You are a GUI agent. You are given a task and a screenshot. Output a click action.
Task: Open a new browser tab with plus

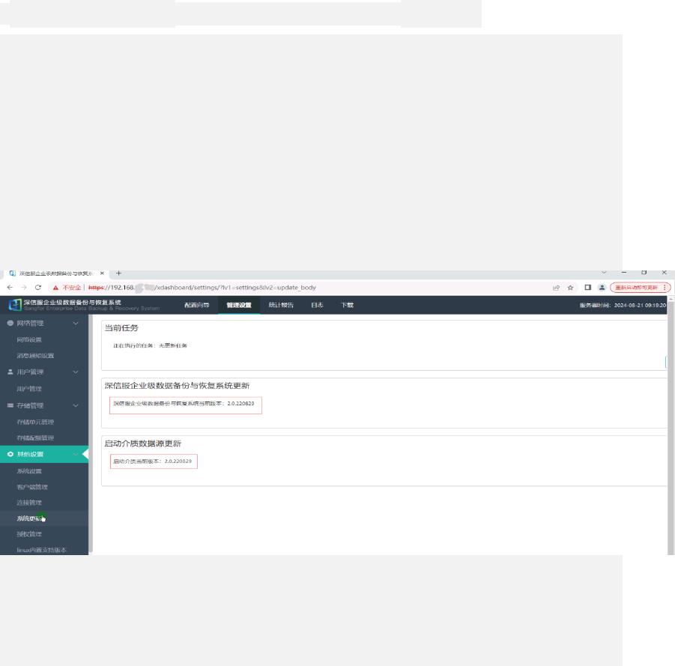coord(119,273)
